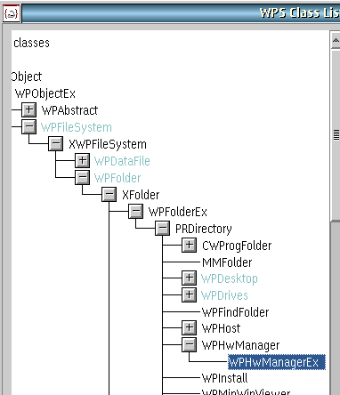Click the scrollbar up arrow
This screenshot has width=340, height=395.
(x=336, y=40)
